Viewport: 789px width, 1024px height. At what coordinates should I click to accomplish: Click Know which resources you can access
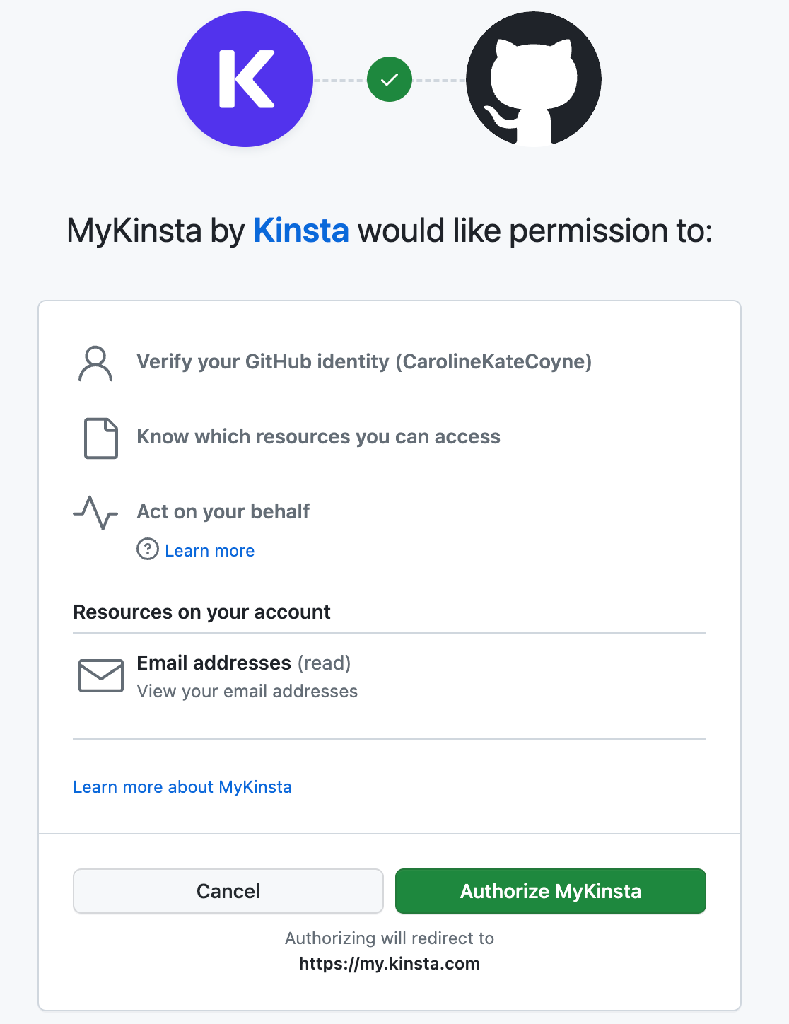pyautogui.click(x=319, y=437)
